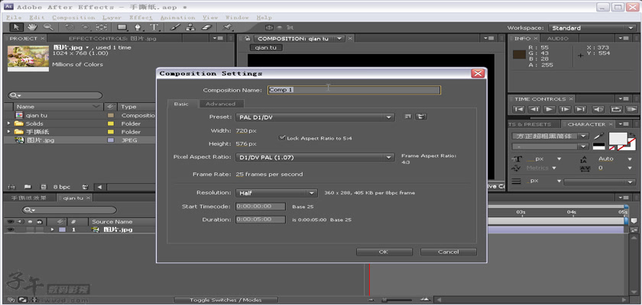Viewport: 642px width, 305px height.
Task: Open the composition name dropdown in viewer tab
Action: coord(339,38)
